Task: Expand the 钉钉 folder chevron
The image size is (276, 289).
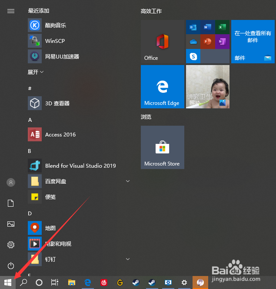Action: point(128,259)
